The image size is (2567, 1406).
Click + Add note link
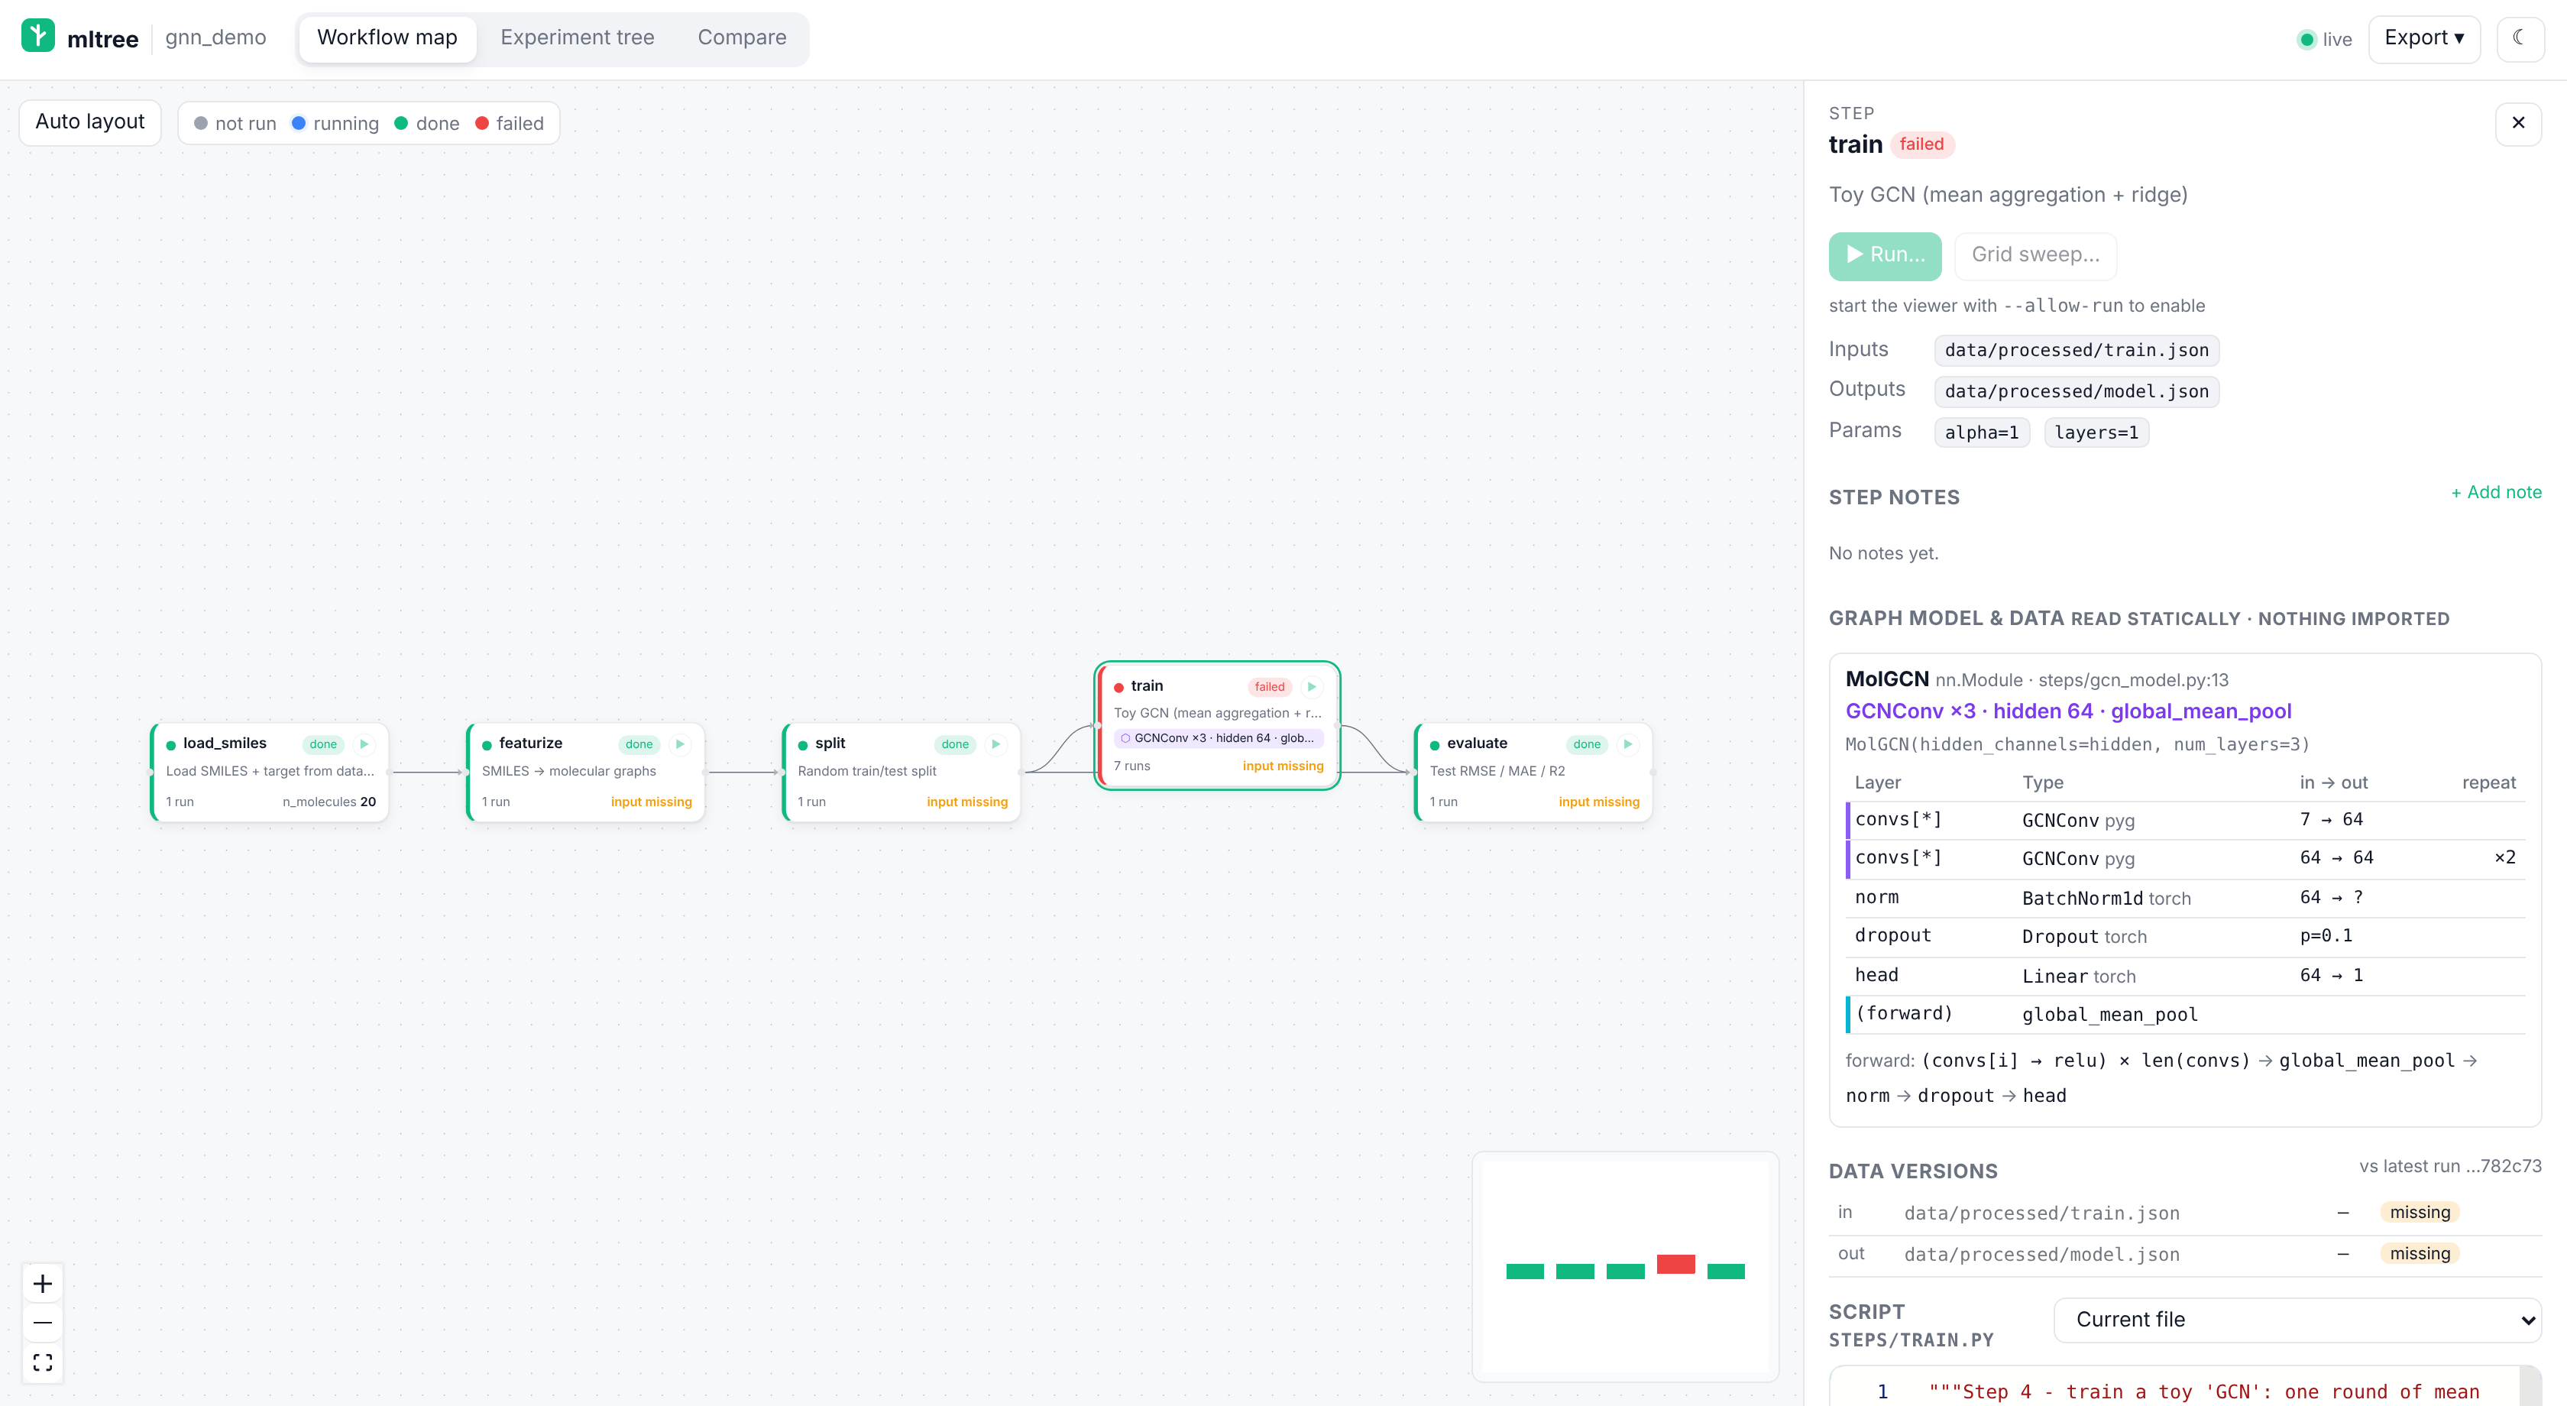coord(2495,492)
